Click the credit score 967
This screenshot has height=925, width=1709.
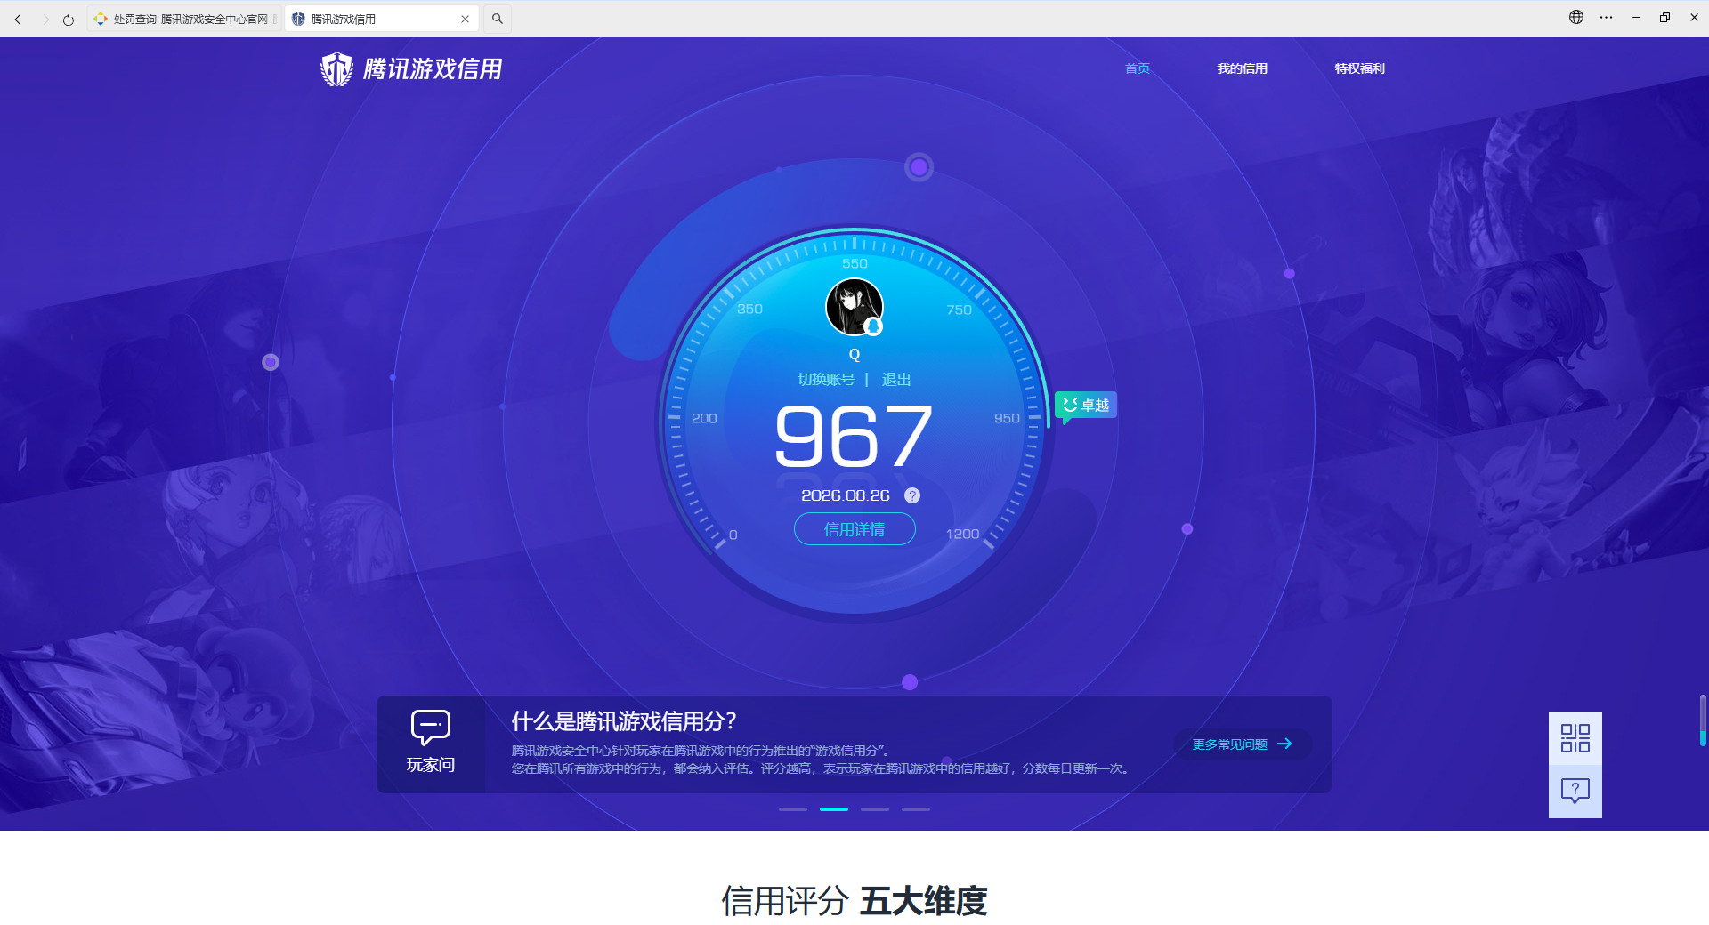[x=854, y=436]
